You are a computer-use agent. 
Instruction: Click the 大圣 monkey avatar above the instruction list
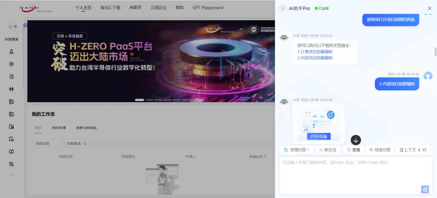coord(284,38)
